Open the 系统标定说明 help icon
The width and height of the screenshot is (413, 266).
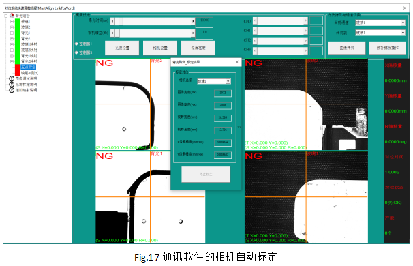point(12,85)
